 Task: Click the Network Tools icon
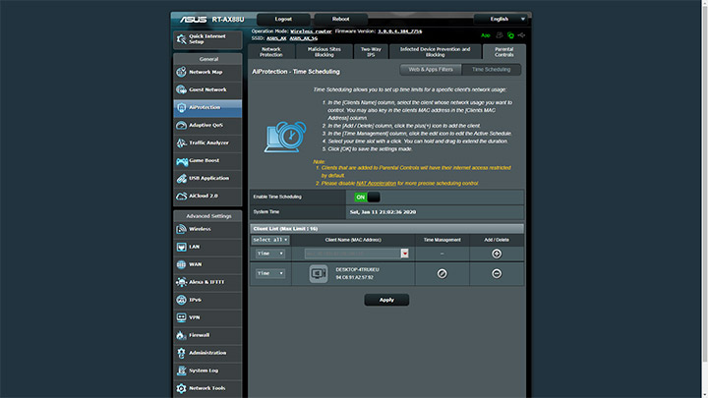coord(181,388)
